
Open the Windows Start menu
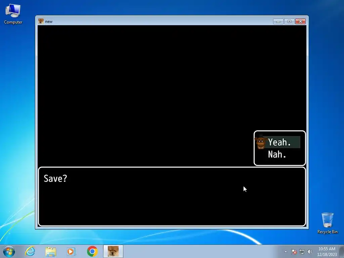[x=9, y=251]
